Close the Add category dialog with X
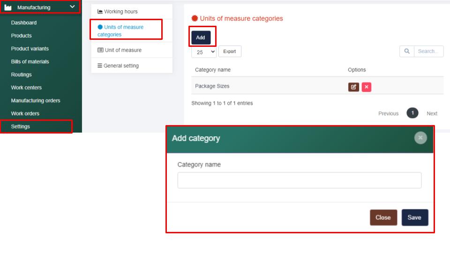The image size is (450, 253). (420, 138)
